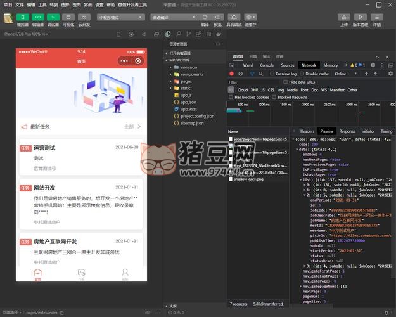Open DevTools settings gear icon
Image resolution: width=396 pixels, height=317 pixels.
pyautogui.click(x=373, y=65)
